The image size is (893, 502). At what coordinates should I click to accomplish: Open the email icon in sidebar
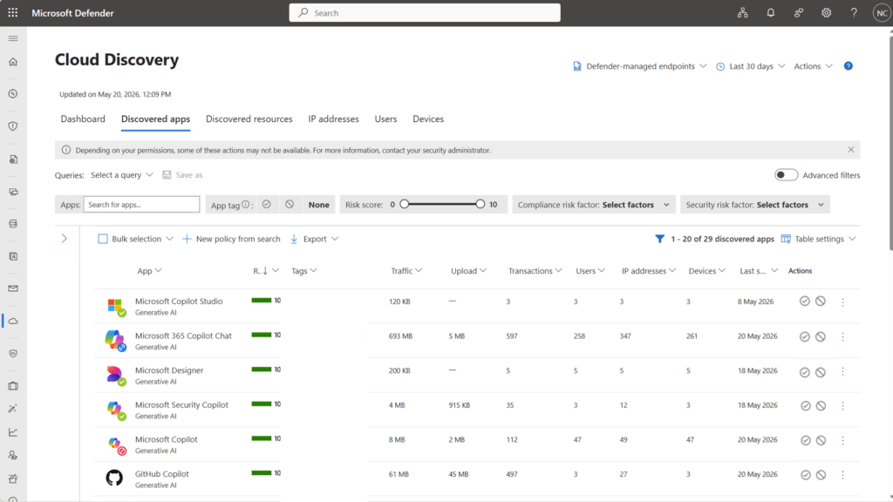(13, 288)
